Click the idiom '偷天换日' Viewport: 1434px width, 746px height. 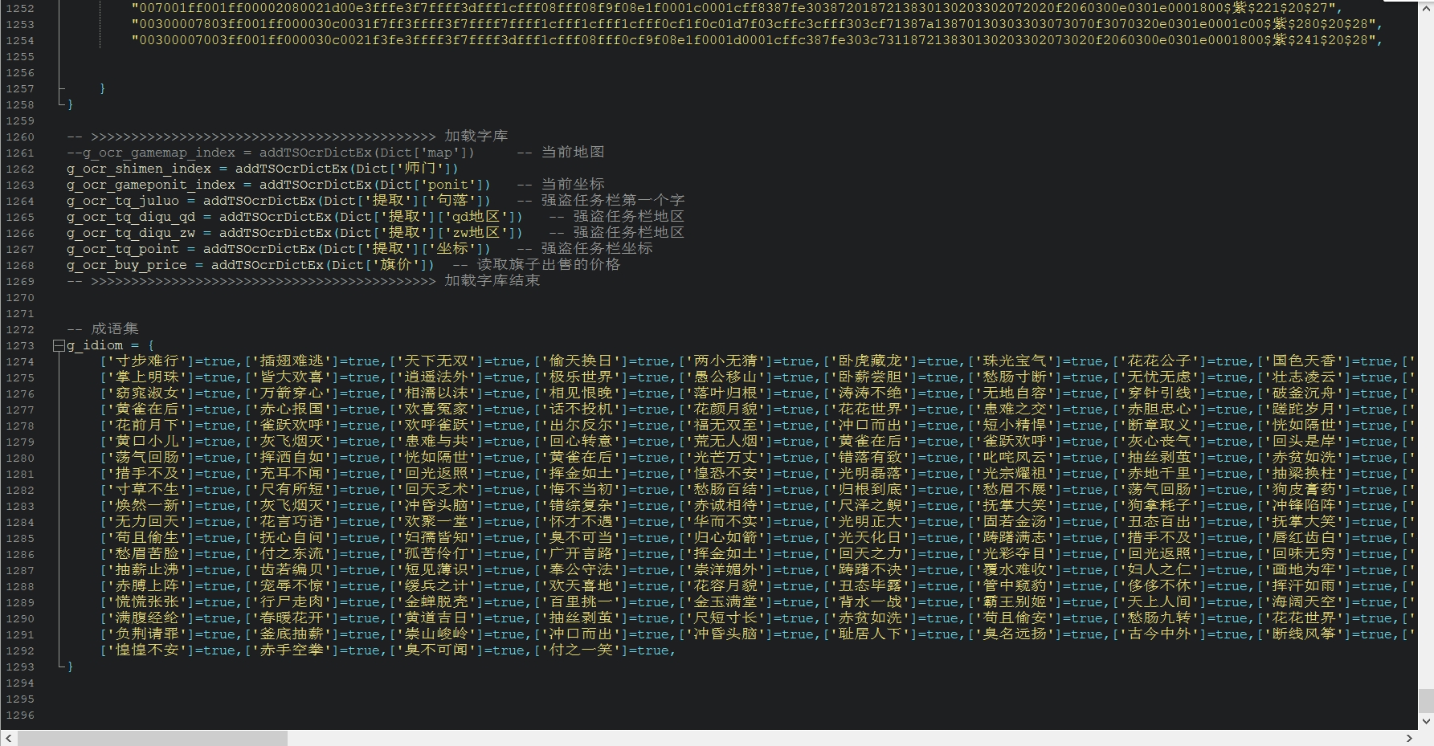pyautogui.click(x=581, y=361)
